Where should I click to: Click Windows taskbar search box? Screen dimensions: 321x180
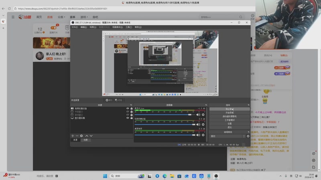(127, 176)
